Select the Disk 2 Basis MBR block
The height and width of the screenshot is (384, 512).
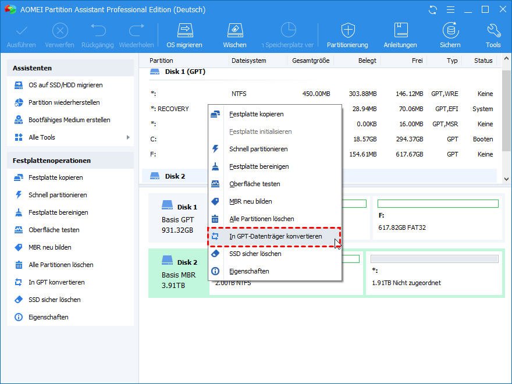tap(178, 273)
